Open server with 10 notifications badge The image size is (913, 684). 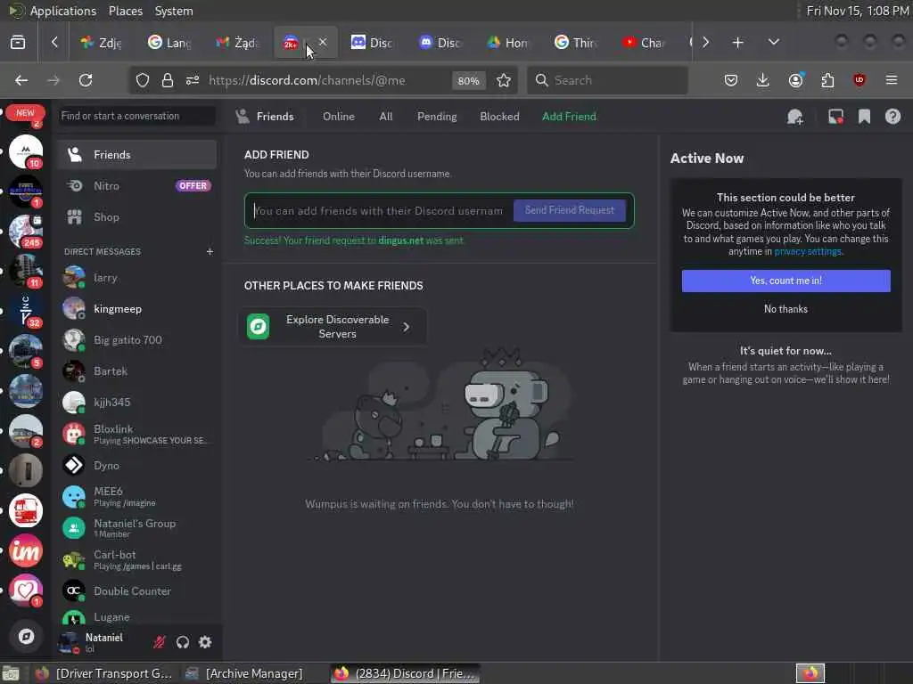26,151
